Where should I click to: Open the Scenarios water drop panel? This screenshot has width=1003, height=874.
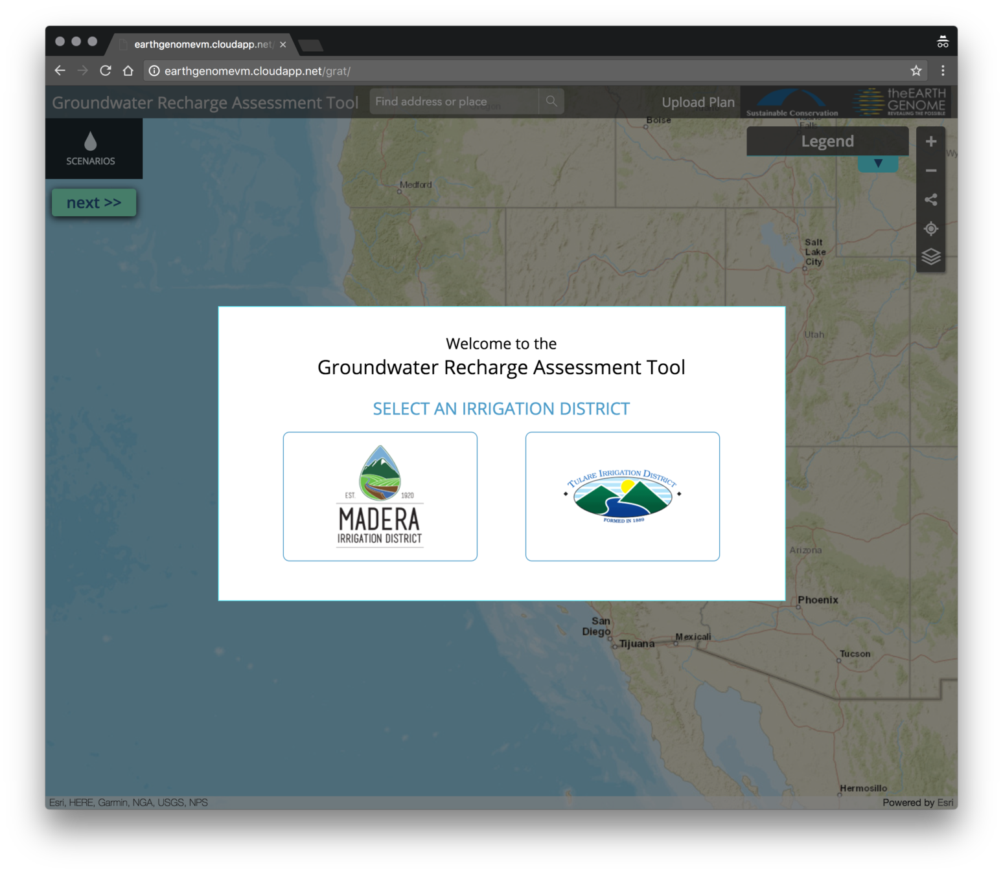click(x=91, y=149)
